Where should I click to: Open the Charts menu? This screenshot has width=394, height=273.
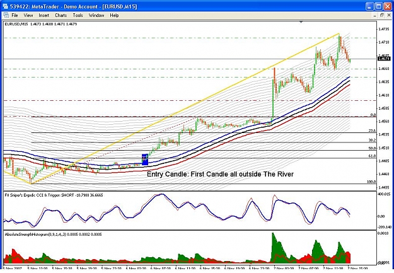pos(61,15)
